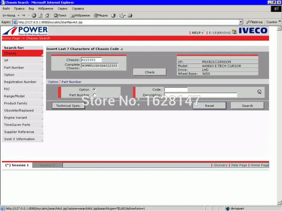Click the lookup icon beside Description
Screen dimensions: 282x211
pyautogui.click(x=259, y=92)
